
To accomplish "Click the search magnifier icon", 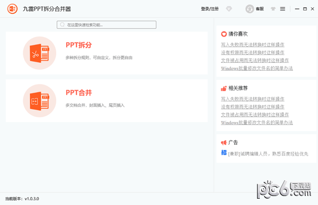I will pos(62,25).
